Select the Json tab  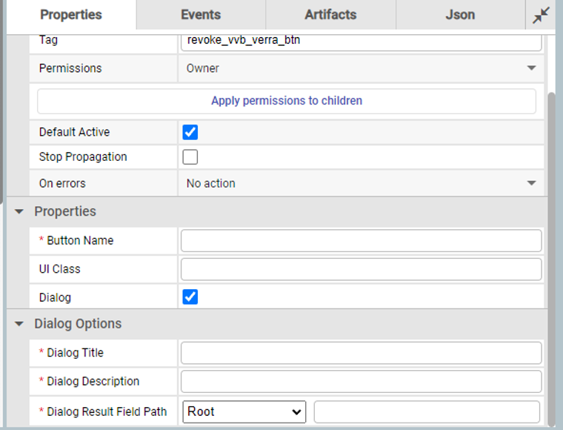point(460,15)
